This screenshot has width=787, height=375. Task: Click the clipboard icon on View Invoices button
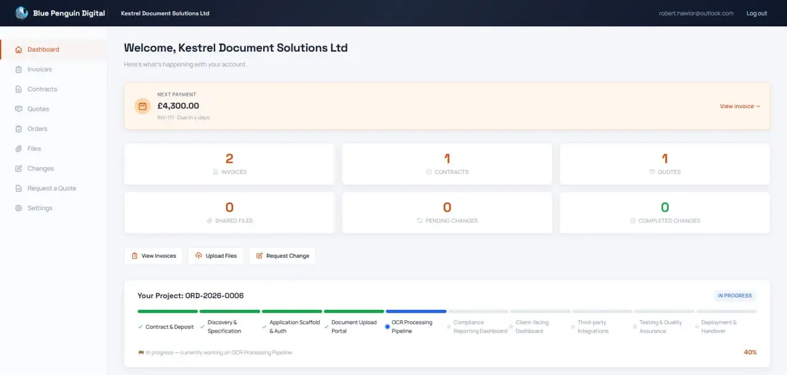(x=135, y=256)
